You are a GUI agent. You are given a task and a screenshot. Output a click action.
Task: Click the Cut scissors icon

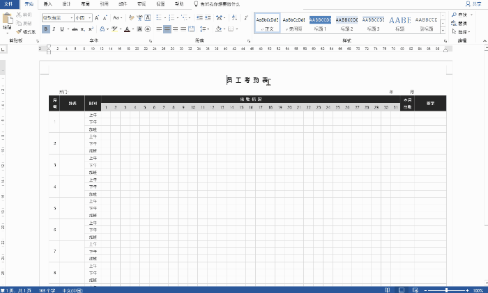[19, 15]
